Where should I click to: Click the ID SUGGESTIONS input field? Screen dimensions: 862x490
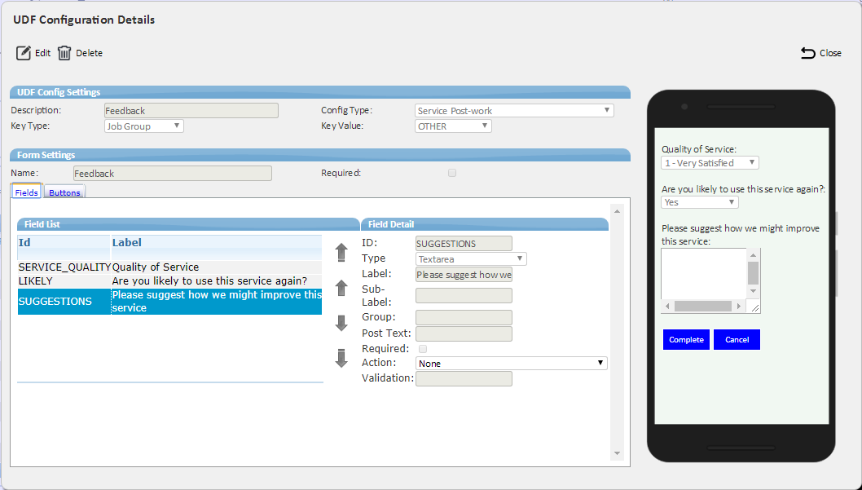tap(464, 244)
